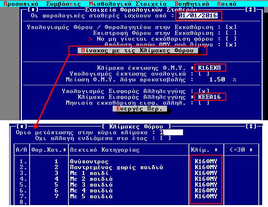Close the Κλίμακες Φόρου window via [■]
Viewport: 268px width, 207px height.
click(22, 127)
